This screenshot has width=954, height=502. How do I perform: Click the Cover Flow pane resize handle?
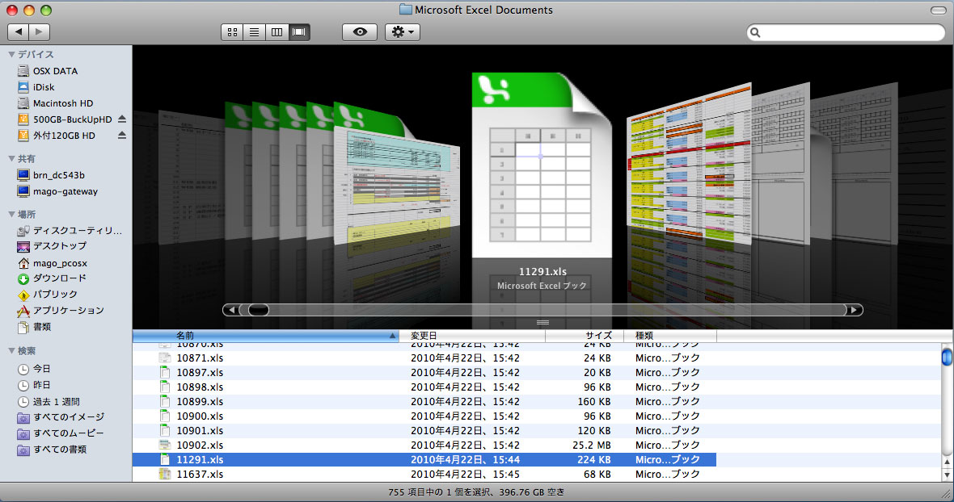click(542, 323)
